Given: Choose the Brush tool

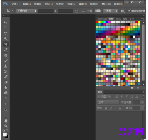Looking at the screenshot, I should tap(6, 61).
